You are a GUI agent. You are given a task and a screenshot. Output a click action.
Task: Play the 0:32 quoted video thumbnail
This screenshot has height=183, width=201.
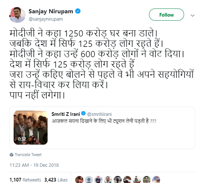[x=31, y=128]
